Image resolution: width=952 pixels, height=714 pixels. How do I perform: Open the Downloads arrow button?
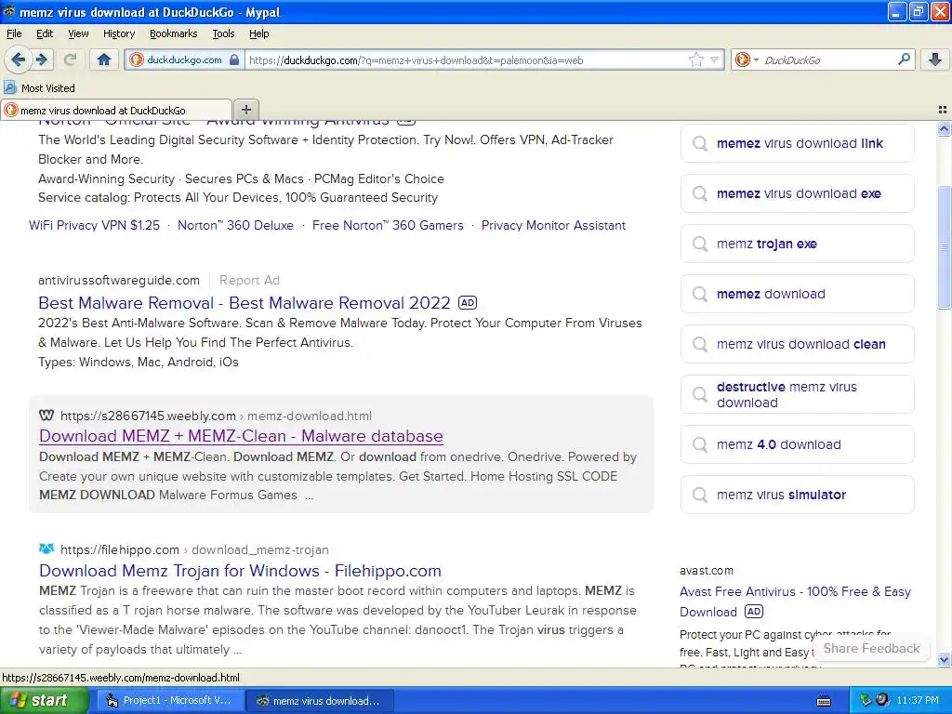(935, 59)
